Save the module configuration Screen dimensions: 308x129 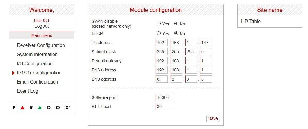coord(213,118)
